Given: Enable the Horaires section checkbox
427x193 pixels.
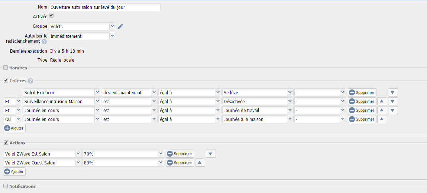Looking at the screenshot, I should pos(6,68).
